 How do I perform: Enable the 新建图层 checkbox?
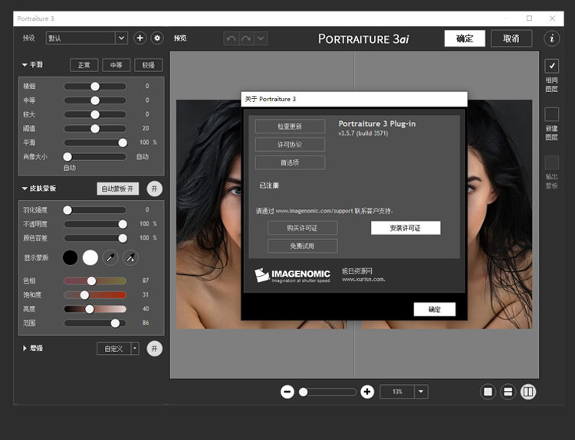pos(551,114)
